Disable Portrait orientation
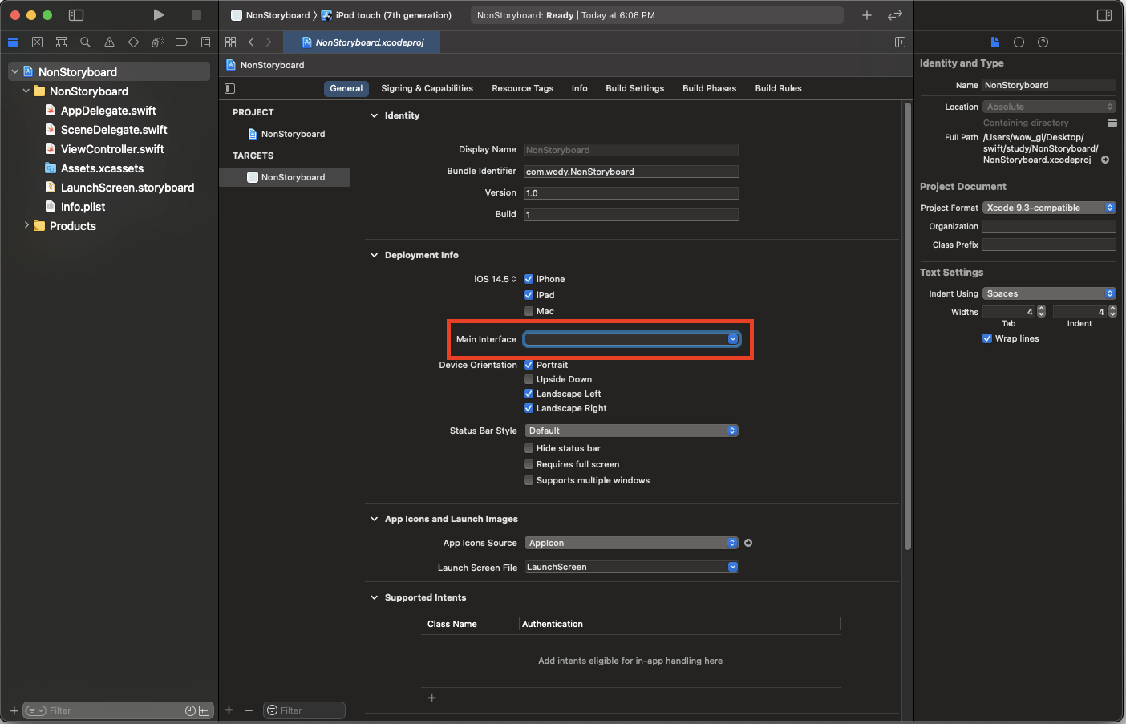The width and height of the screenshot is (1126, 724). [529, 365]
